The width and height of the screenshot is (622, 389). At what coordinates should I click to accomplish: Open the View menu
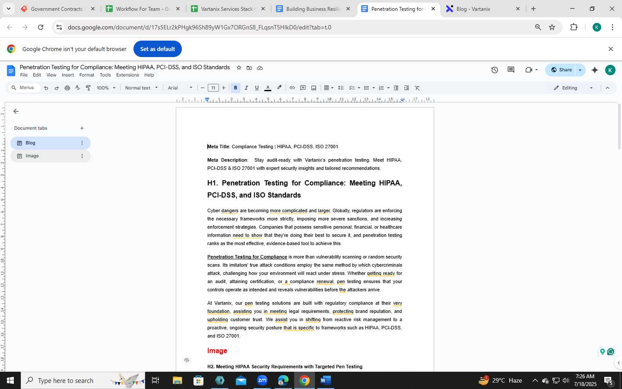click(51, 75)
